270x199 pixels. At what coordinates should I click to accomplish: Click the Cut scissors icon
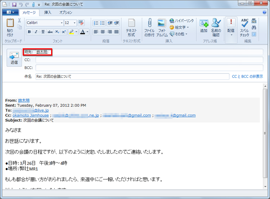click(x=19, y=21)
